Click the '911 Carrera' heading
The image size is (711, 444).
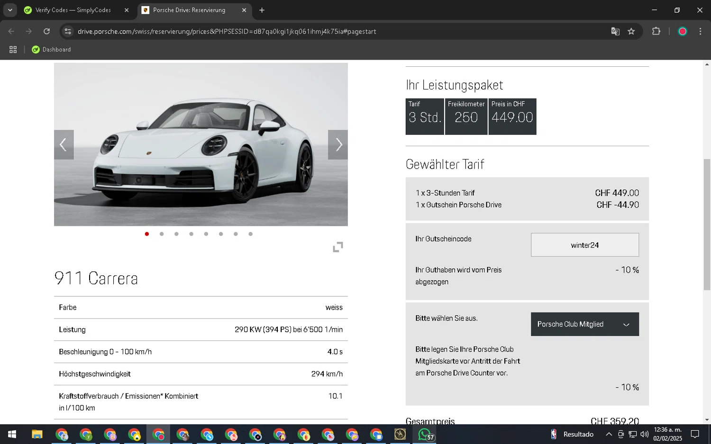96,278
